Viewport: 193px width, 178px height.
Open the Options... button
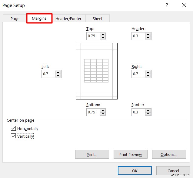point(169,154)
